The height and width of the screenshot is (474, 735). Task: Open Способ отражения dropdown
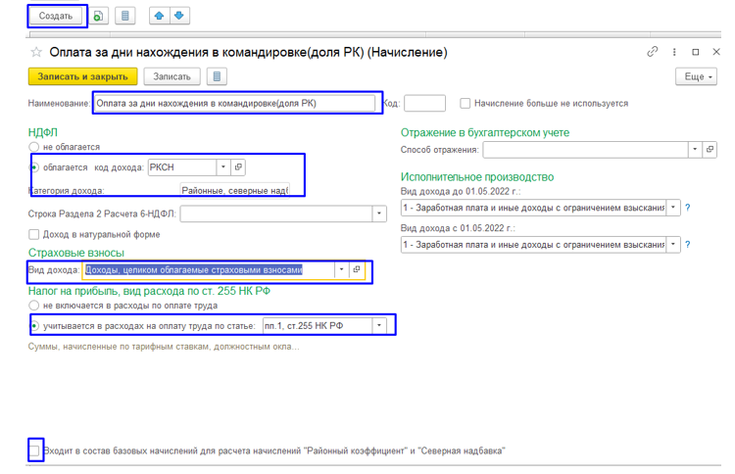[695, 150]
